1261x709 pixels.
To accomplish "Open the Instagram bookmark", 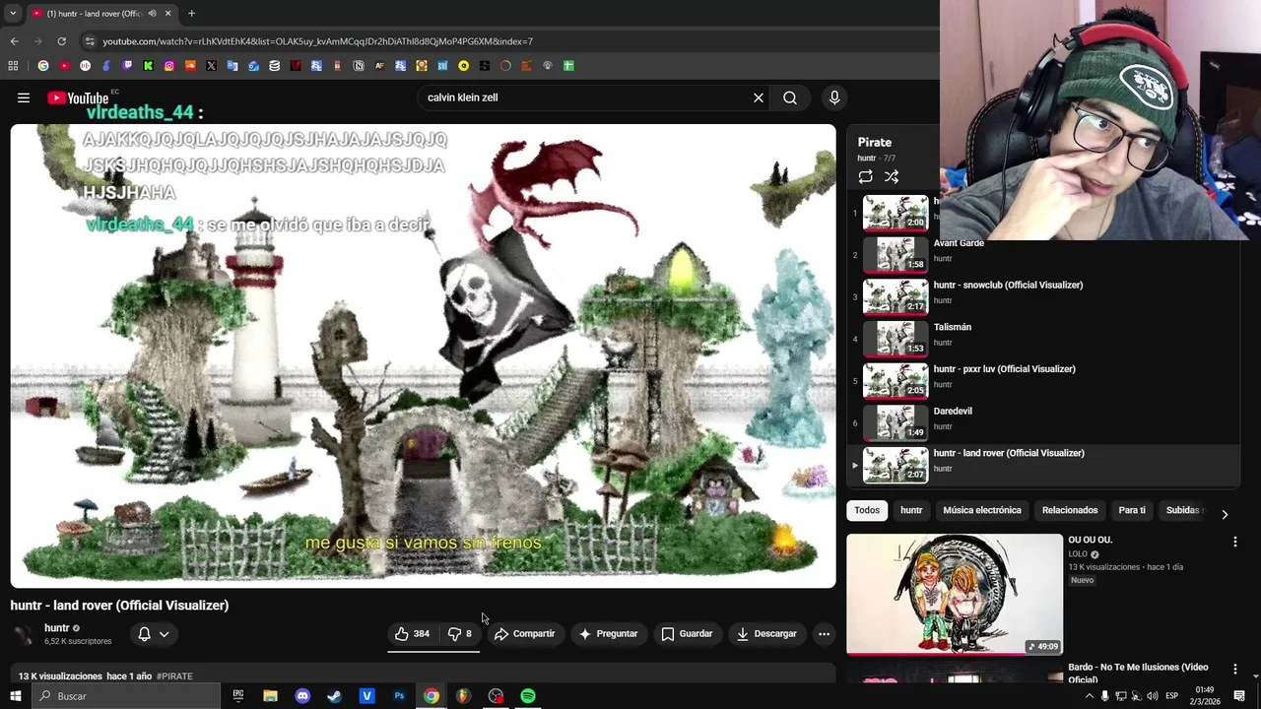I will coord(169,66).
